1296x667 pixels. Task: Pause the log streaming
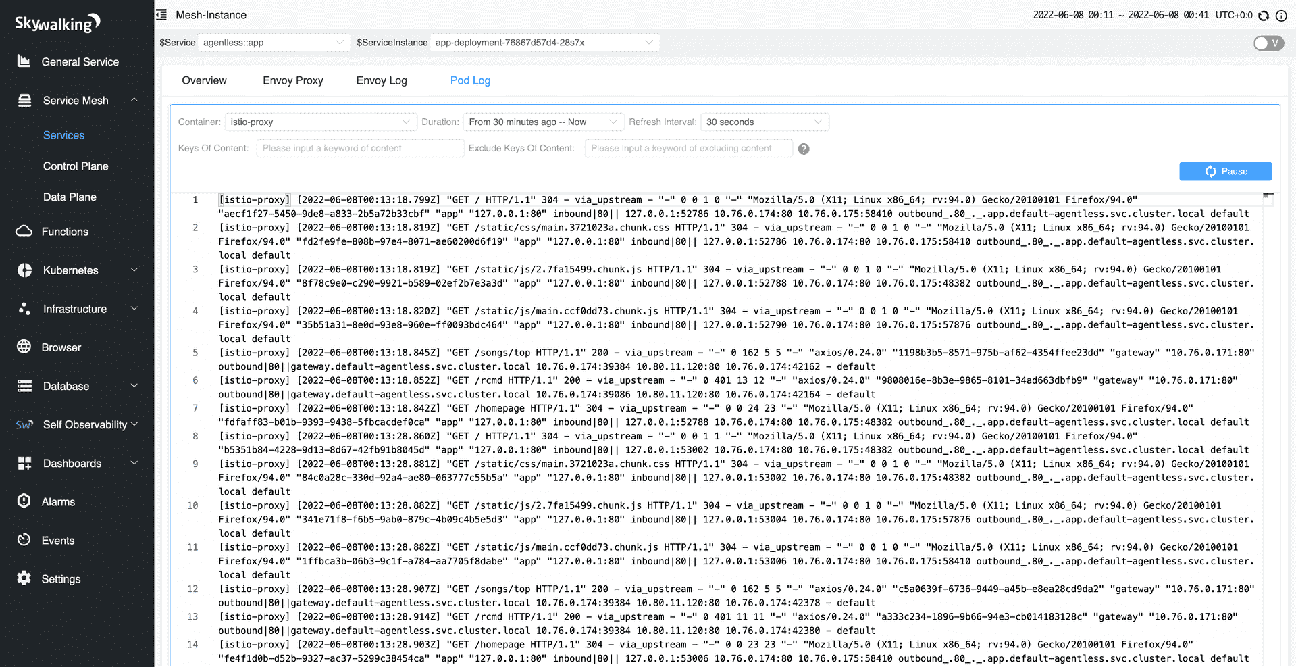tap(1225, 172)
